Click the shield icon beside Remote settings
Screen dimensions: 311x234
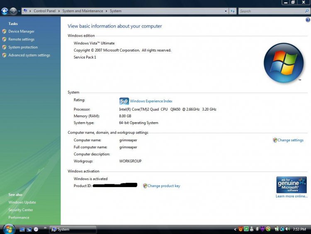tap(5, 39)
